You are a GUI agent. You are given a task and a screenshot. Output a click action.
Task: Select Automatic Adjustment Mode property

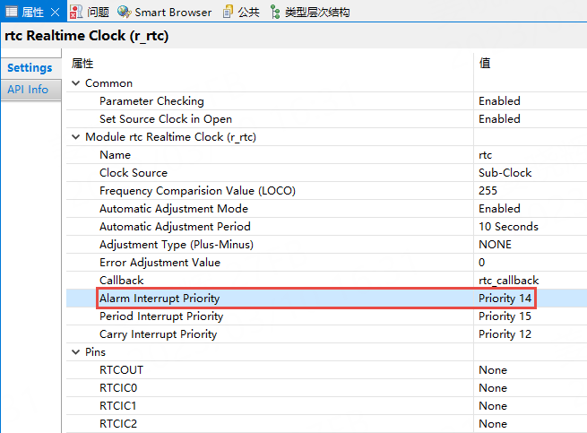174,209
